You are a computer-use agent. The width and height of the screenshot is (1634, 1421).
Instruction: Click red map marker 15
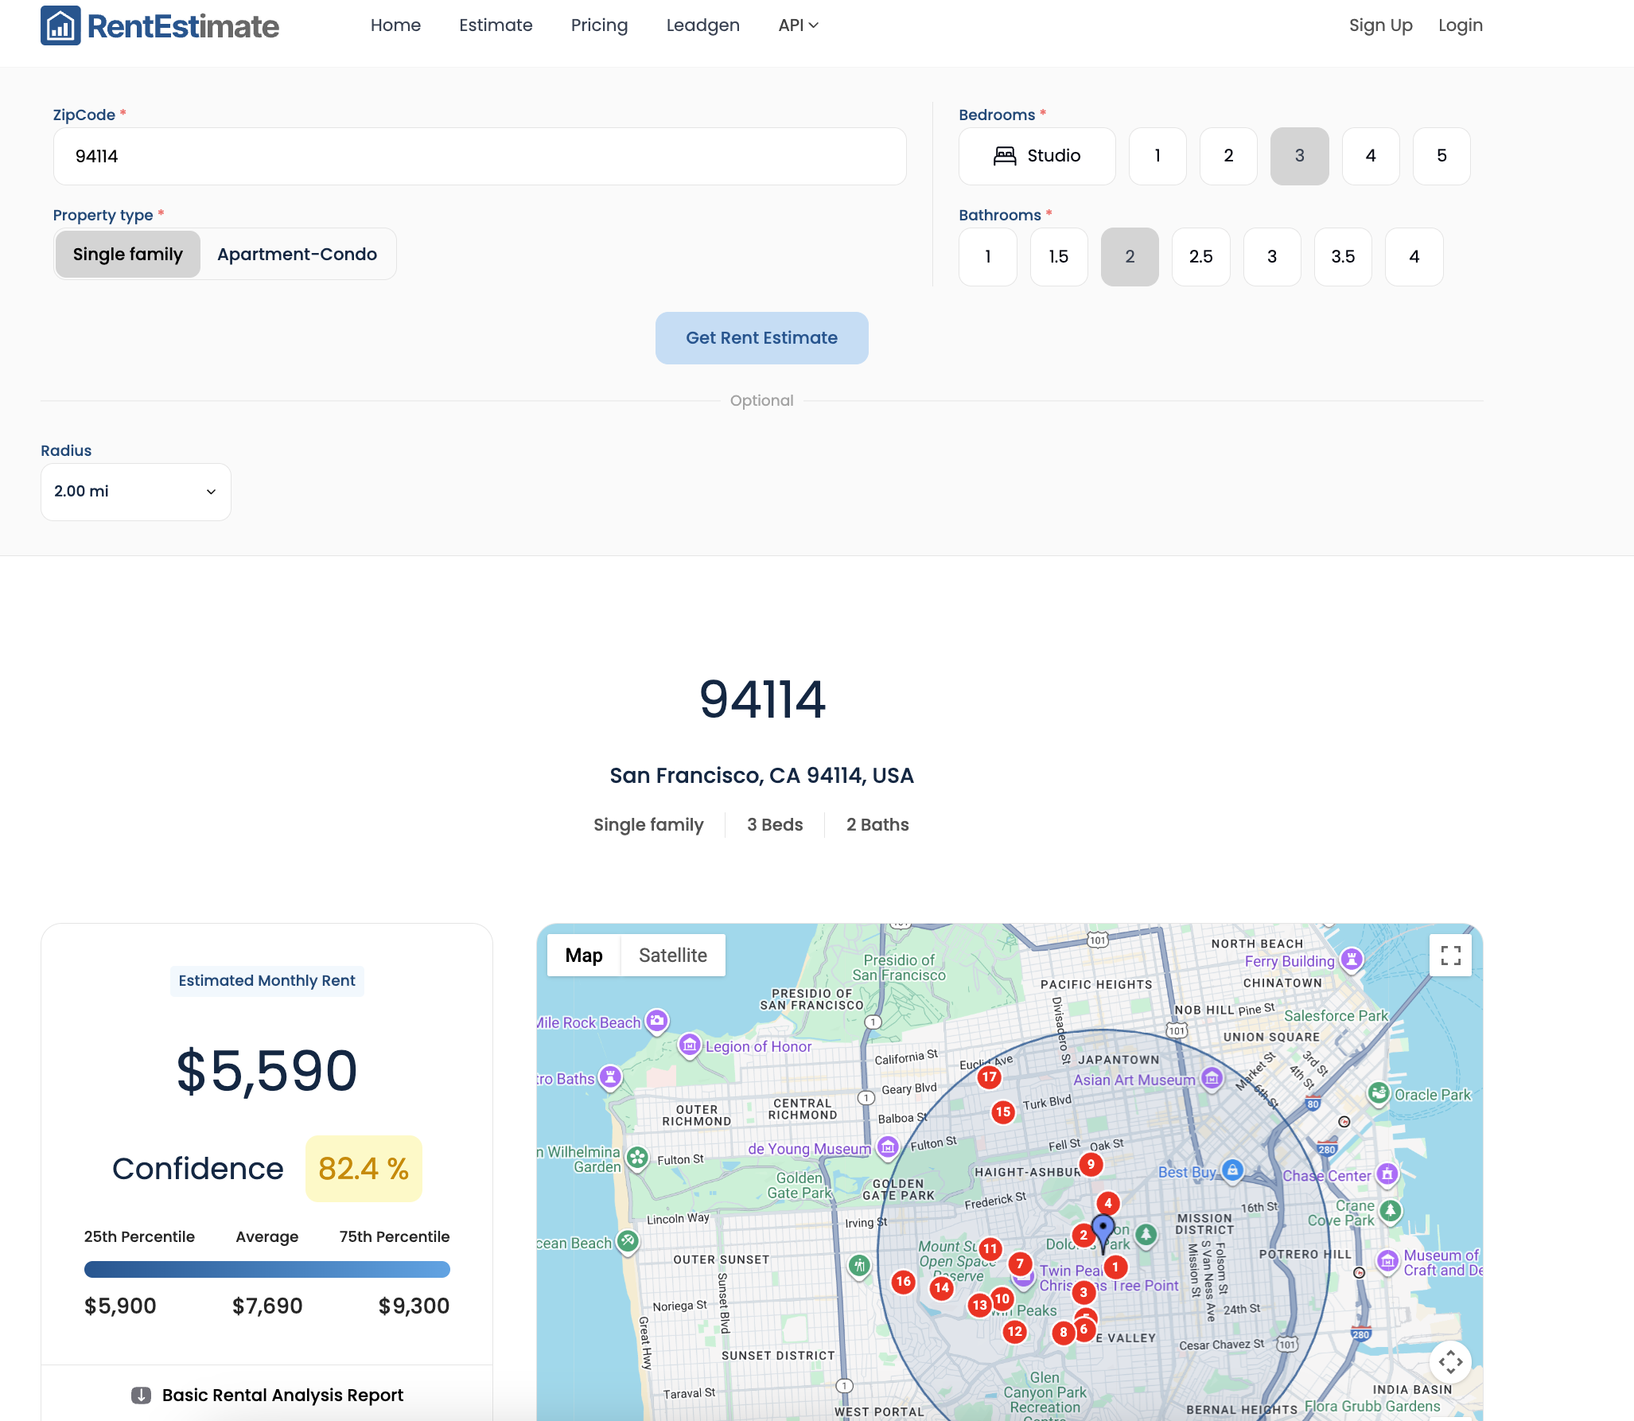pyautogui.click(x=1003, y=1112)
